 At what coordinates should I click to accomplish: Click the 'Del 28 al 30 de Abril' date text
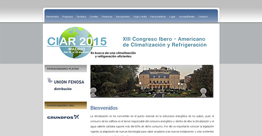(76, 52)
